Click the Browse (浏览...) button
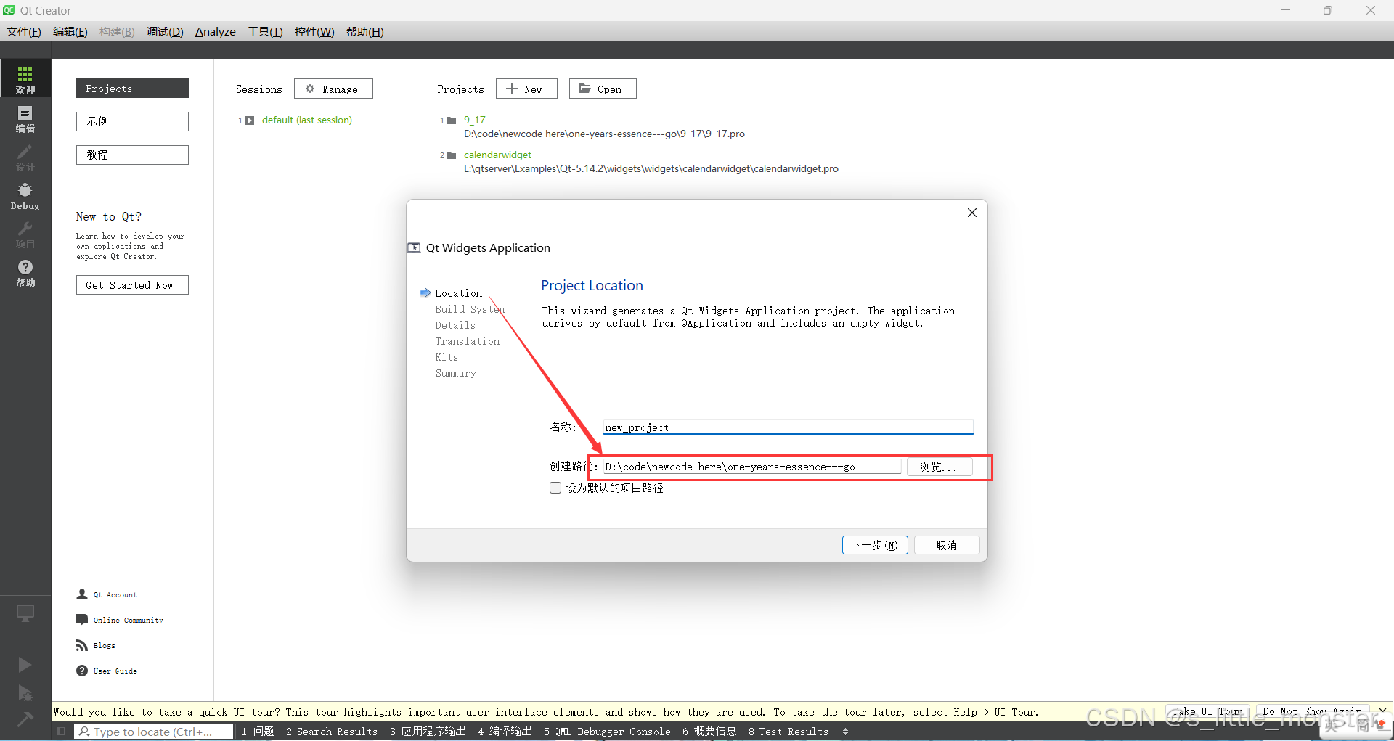 point(939,467)
